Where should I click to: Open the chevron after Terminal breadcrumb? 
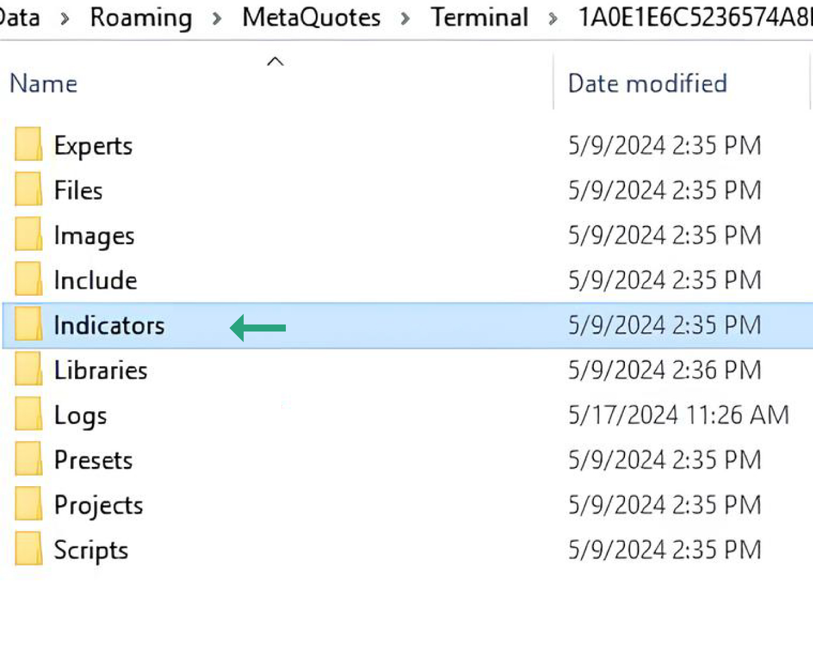click(553, 19)
